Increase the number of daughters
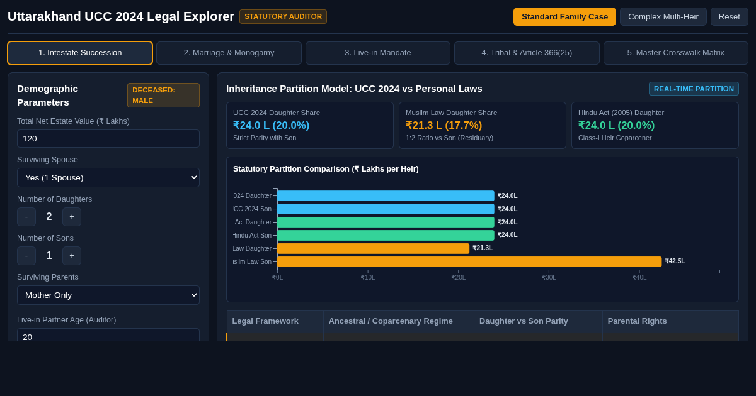 coord(72,217)
